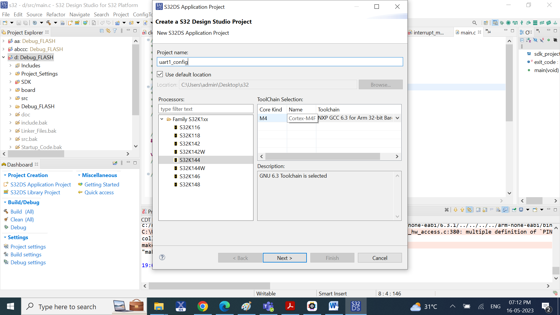Screen dimensions: 560x315
Task: Open the Pins perspective chip icon
Action: tap(508, 23)
